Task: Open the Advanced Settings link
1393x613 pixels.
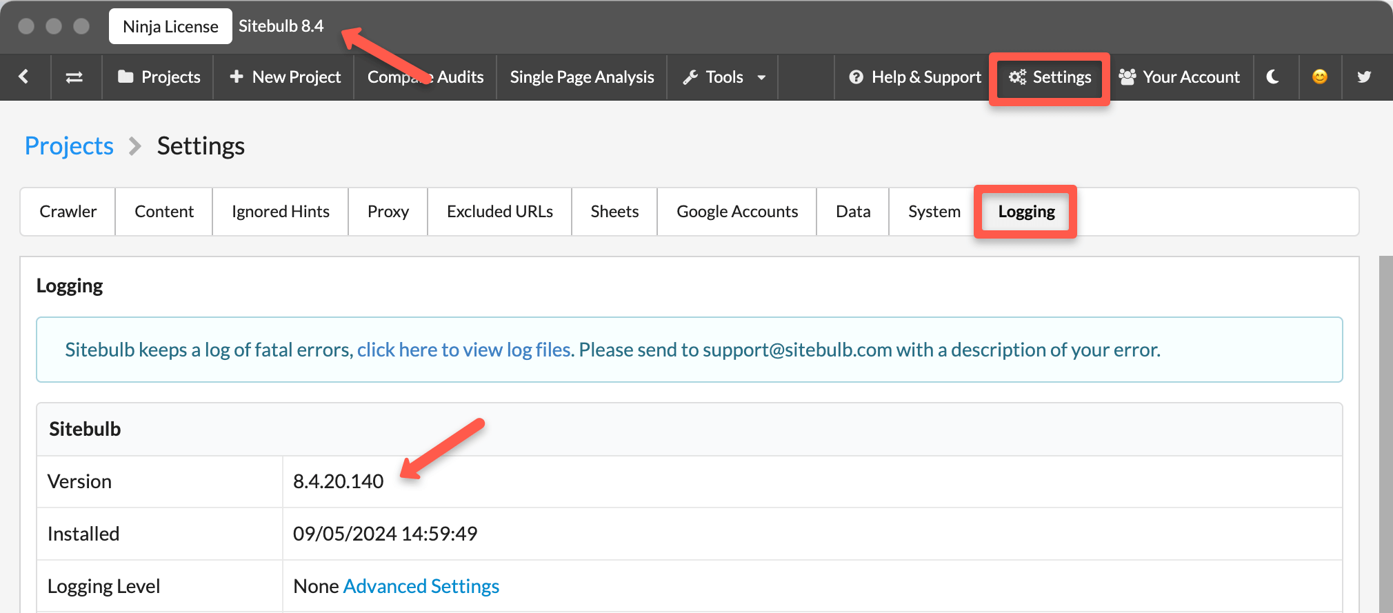Action: pos(421,586)
